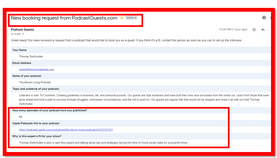
Task: Click the 'Great news!' intro sentence
Action: click(126, 40)
